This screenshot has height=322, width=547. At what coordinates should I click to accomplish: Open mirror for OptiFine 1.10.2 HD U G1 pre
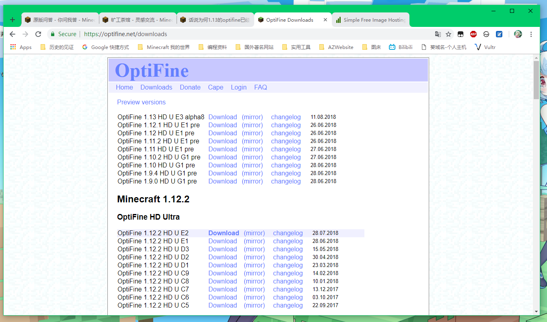click(252, 157)
